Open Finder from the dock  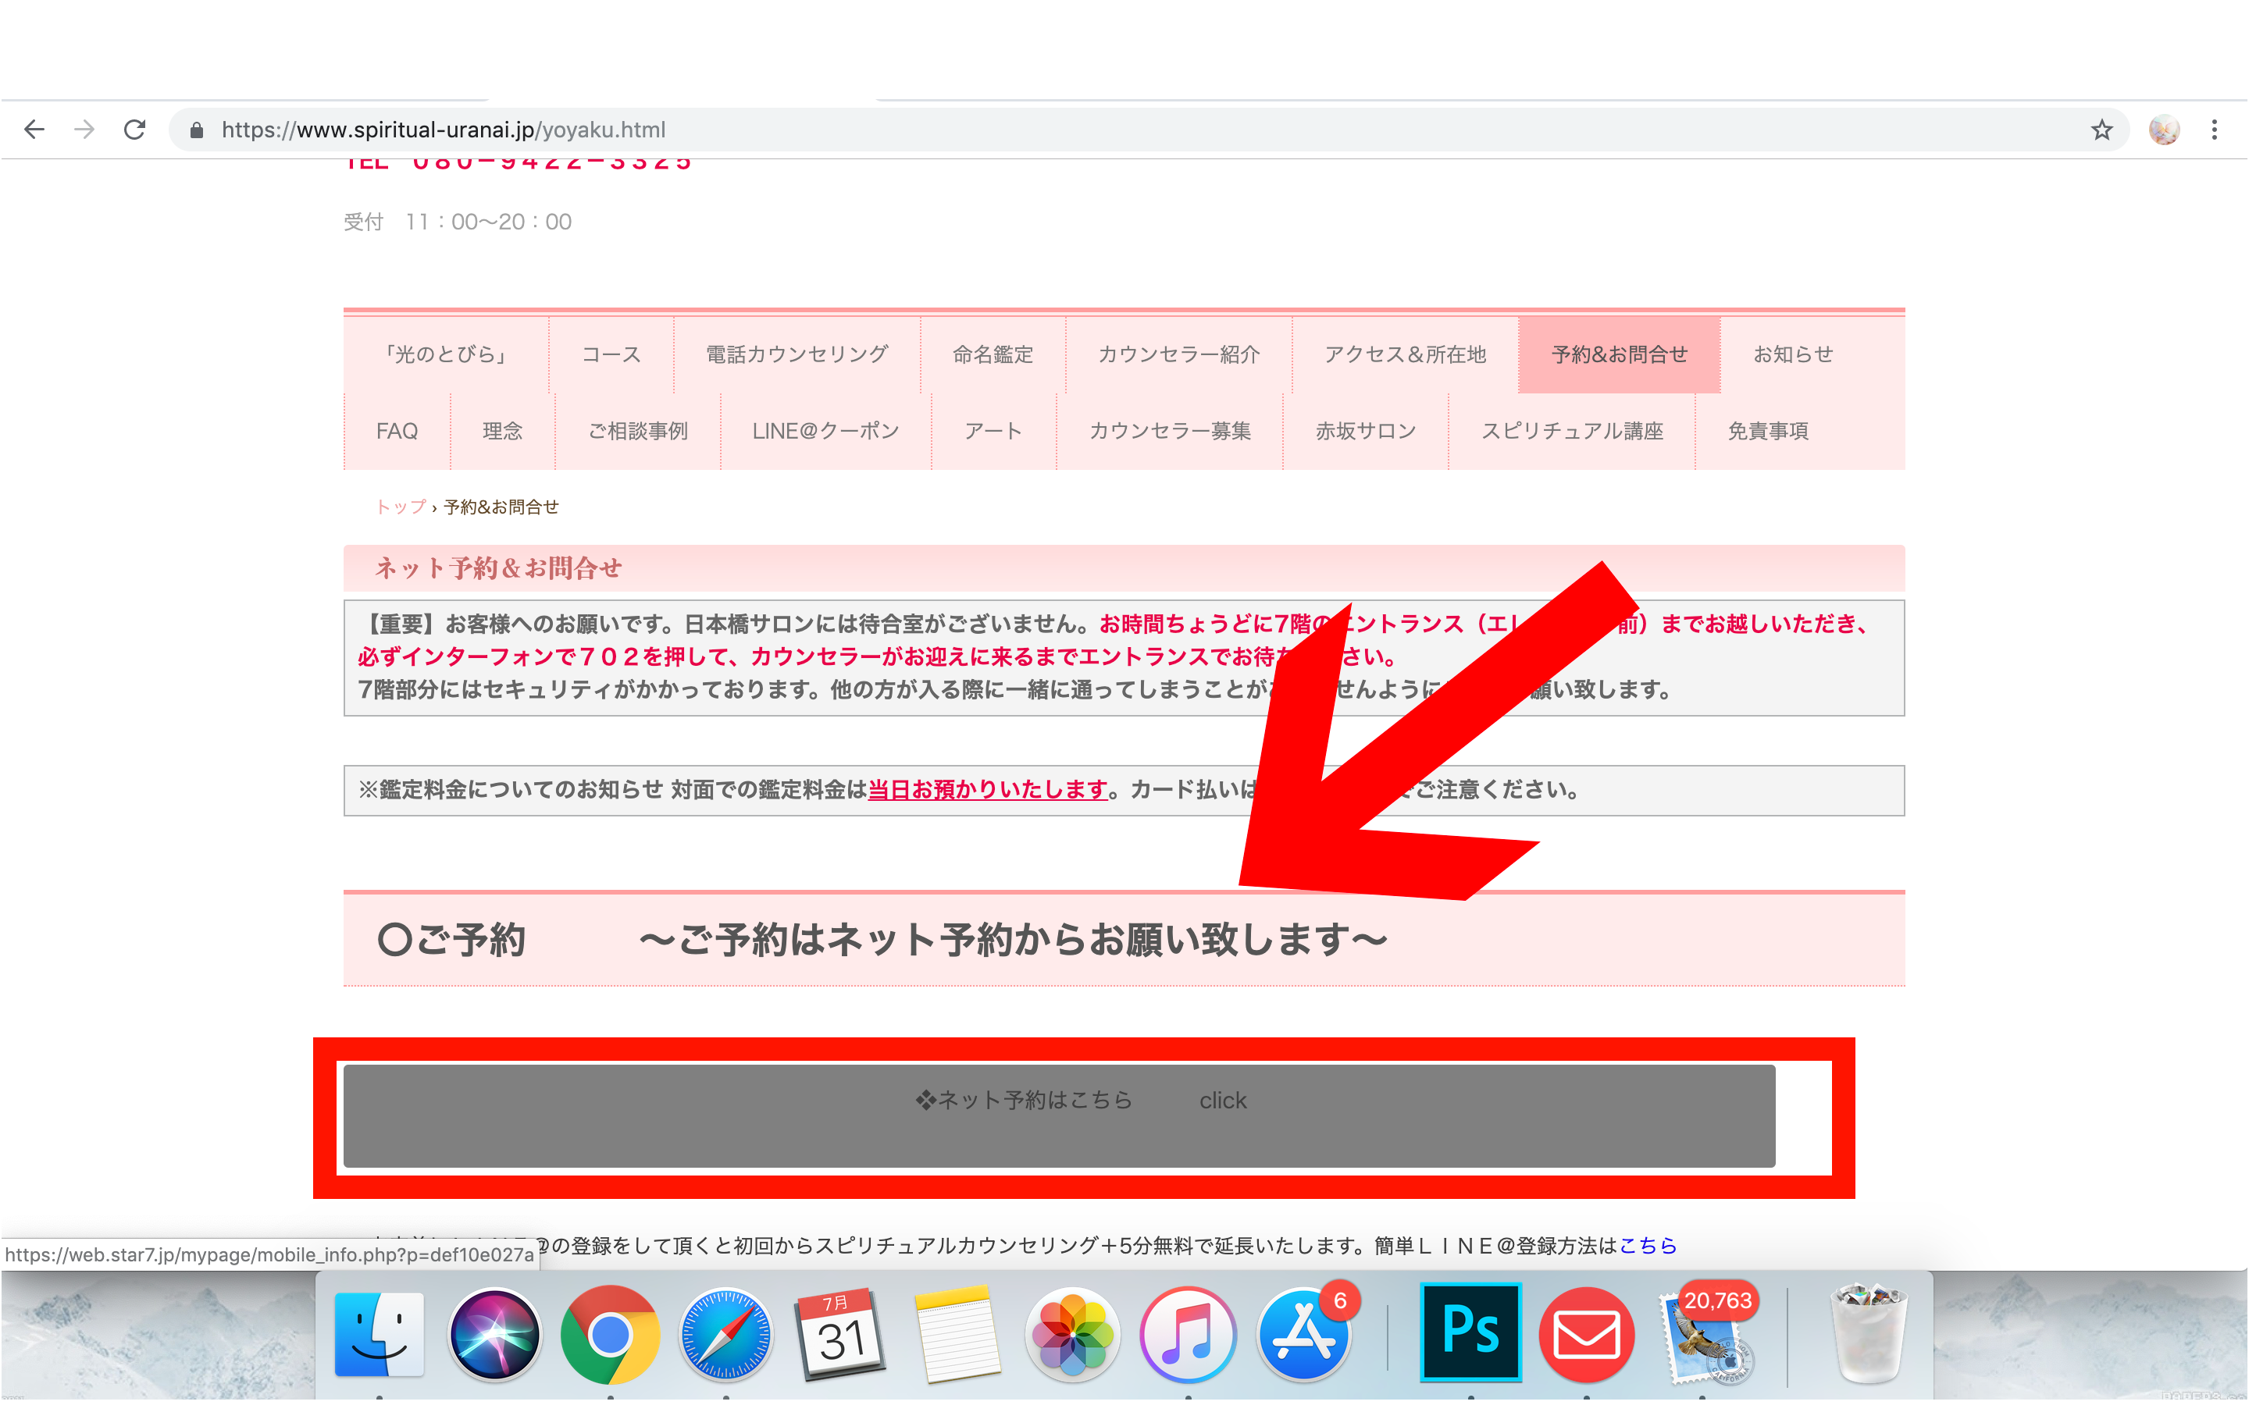(380, 1335)
